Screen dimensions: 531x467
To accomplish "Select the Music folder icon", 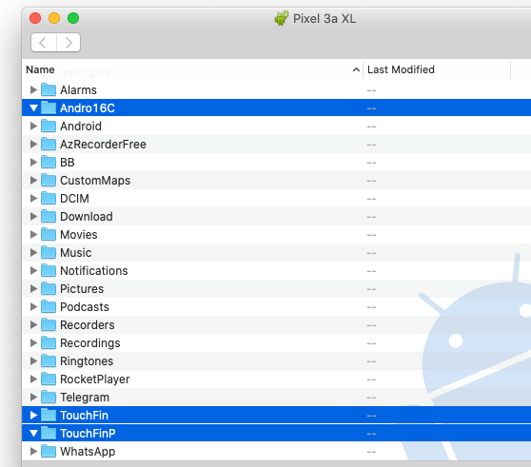I will 49,252.
